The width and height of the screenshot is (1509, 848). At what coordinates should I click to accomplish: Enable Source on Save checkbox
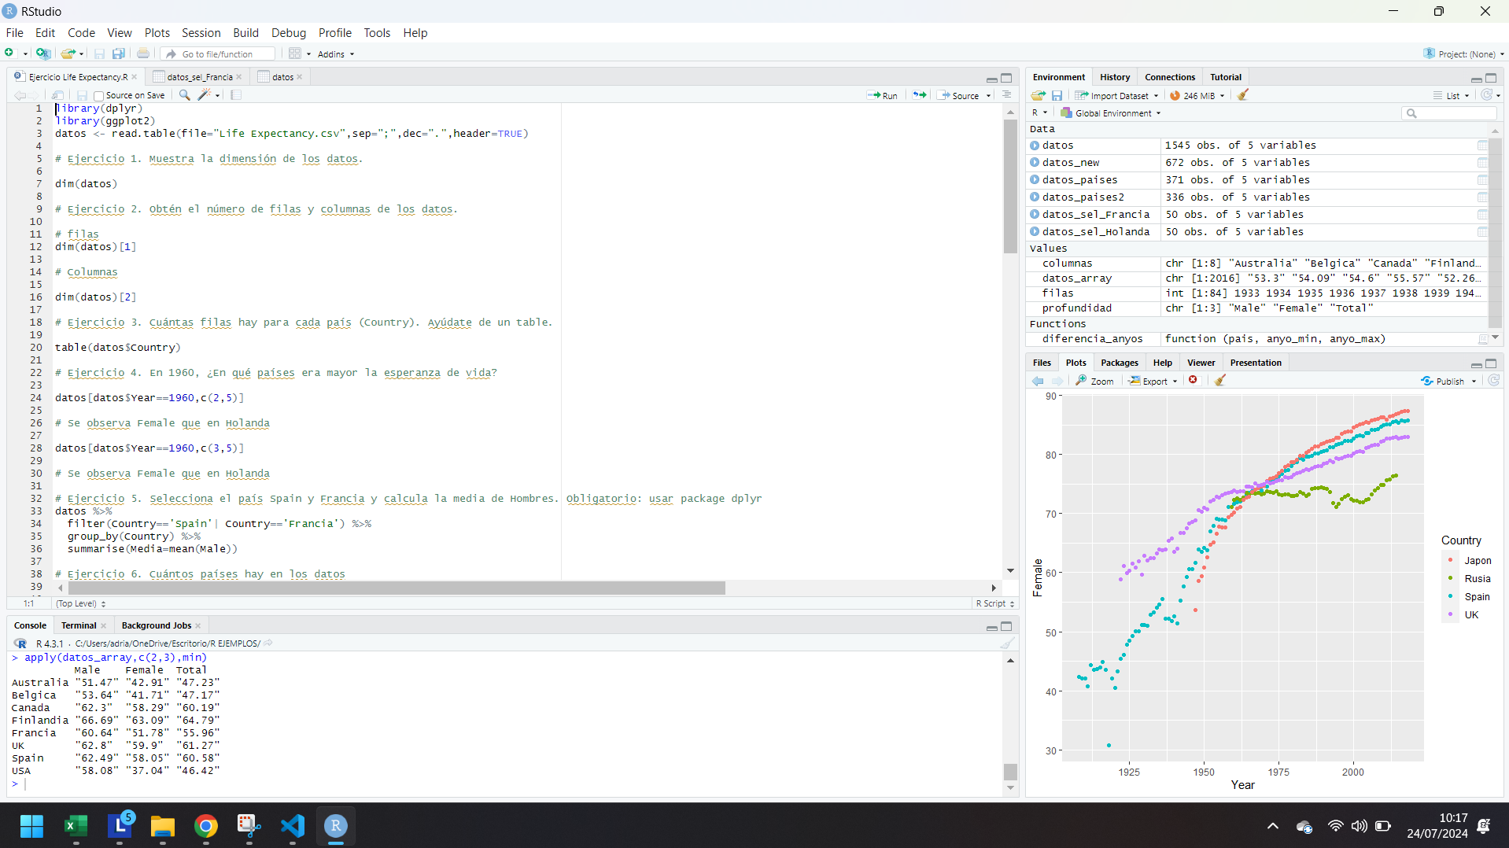[98, 94]
